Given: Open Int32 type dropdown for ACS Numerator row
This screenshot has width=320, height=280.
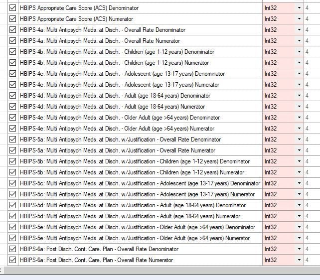Looking at the screenshot, I should point(299,19).
